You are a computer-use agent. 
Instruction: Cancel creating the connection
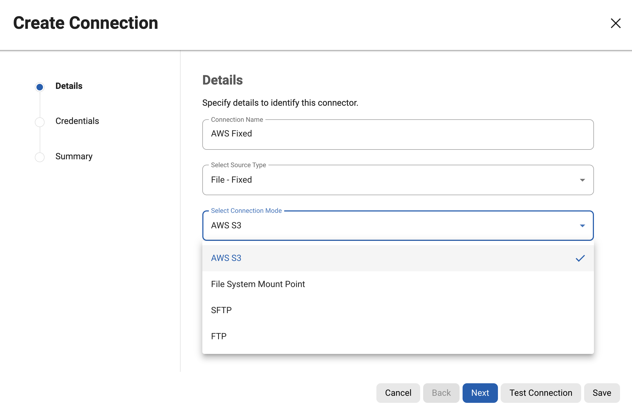point(398,393)
